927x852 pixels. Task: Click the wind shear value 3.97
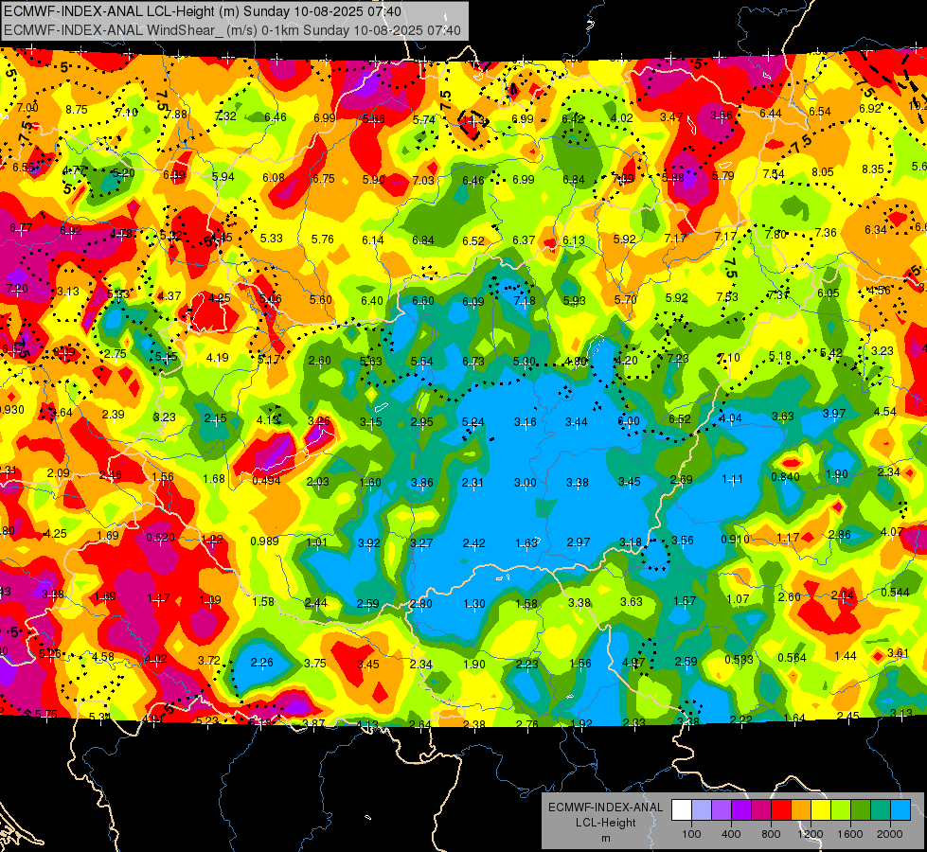click(x=834, y=413)
